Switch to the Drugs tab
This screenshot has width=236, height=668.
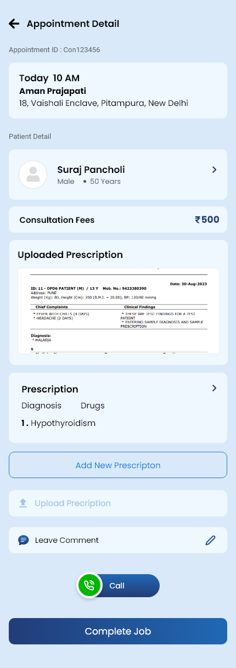coord(93,406)
